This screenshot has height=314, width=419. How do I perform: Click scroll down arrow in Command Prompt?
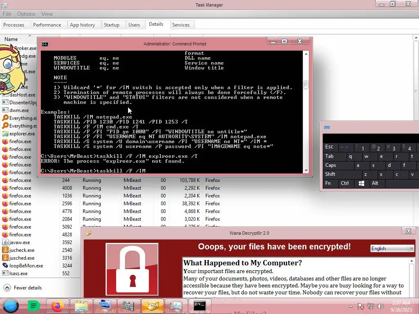[306, 170]
